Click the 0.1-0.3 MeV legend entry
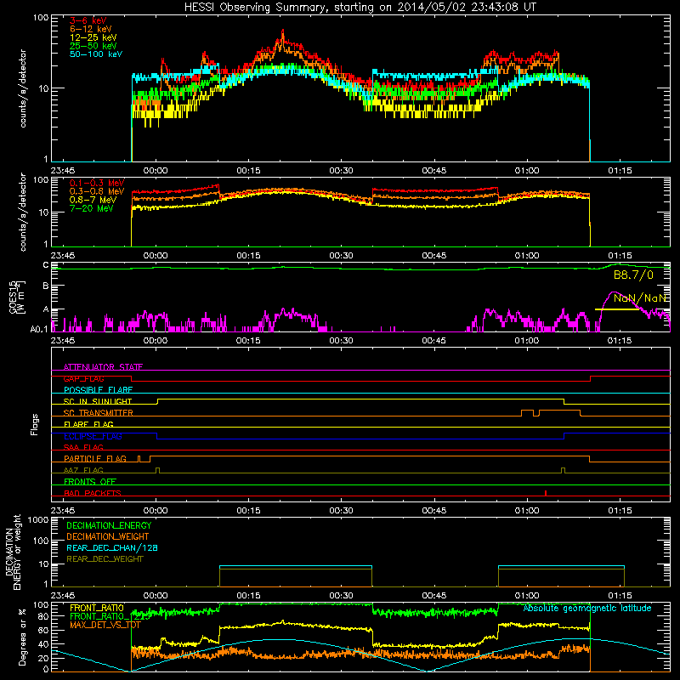Image resolution: width=680 pixels, height=680 pixels. pos(97,183)
